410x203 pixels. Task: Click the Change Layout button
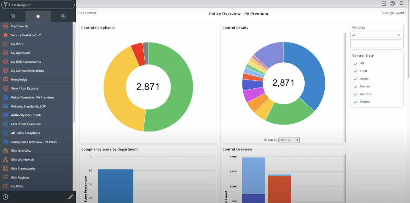pos(394,13)
